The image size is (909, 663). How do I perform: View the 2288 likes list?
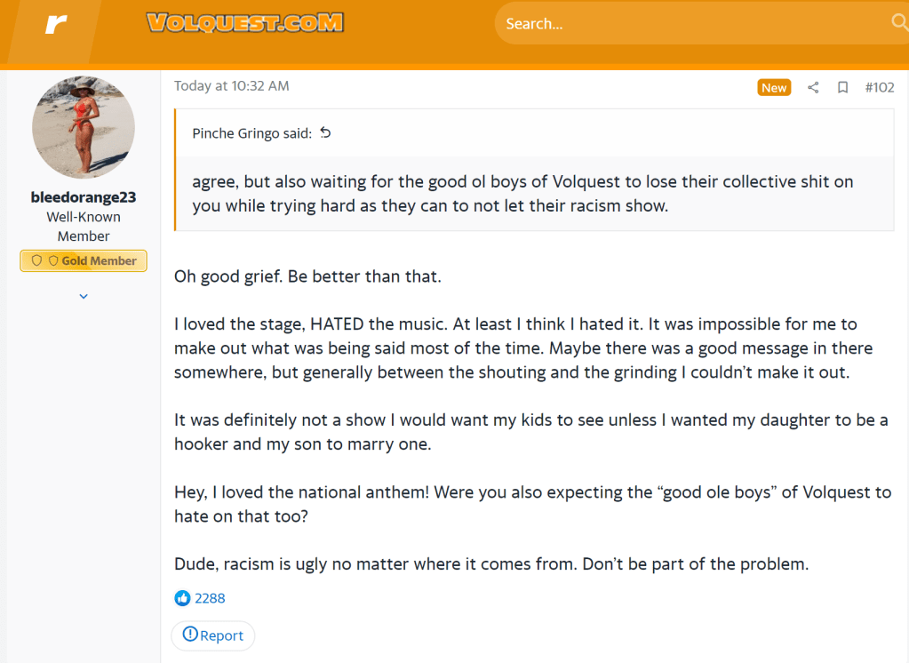pyautogui.click(x=211, y=598)
